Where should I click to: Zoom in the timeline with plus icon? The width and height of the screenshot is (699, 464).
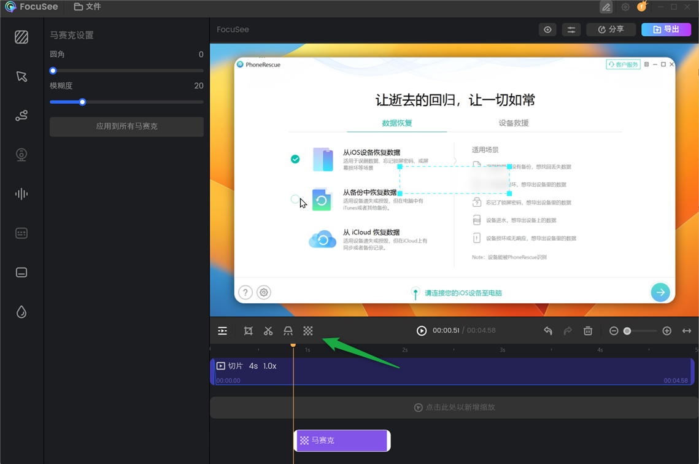click(667, 331)
